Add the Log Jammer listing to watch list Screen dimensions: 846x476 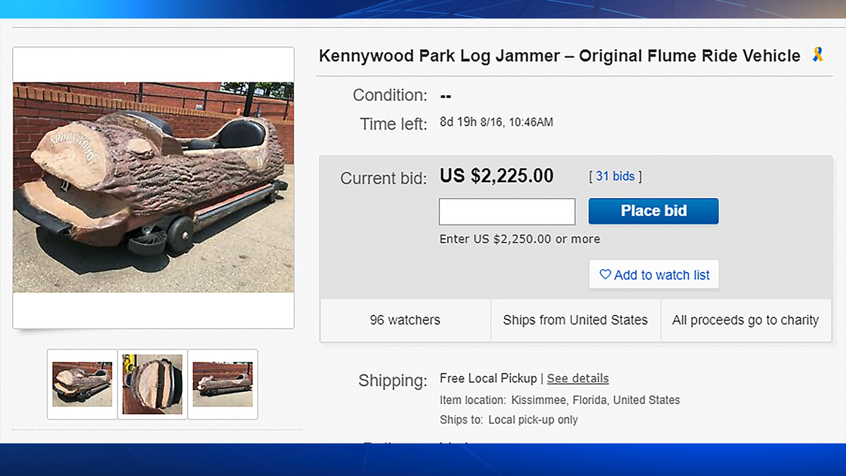[654, 275]
